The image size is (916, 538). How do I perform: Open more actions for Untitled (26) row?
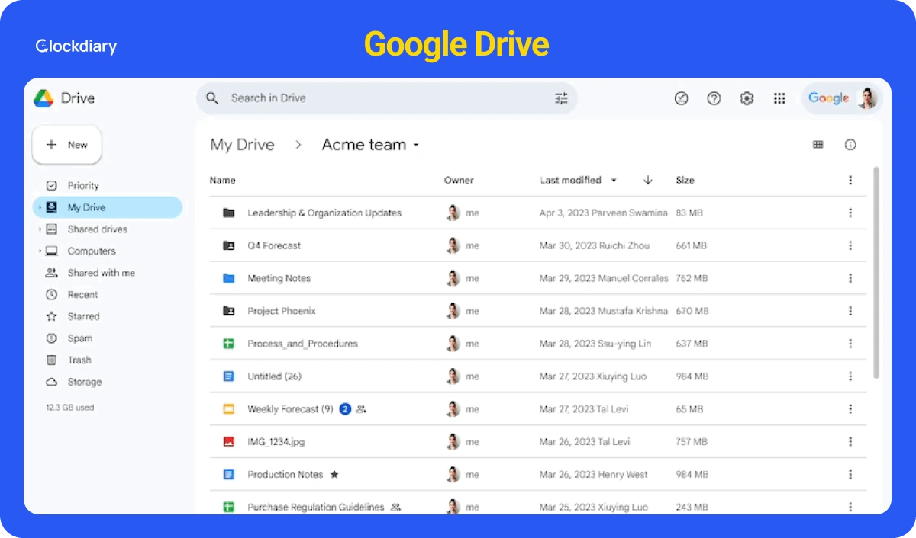pyautogui.click(x=850, y=376)
